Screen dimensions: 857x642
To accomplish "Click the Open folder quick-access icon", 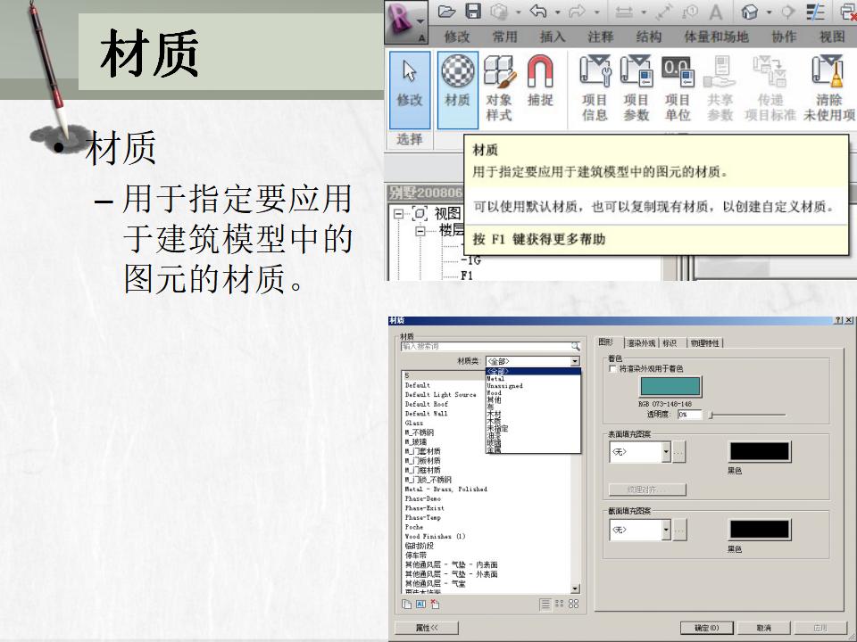I will (446, 11).
